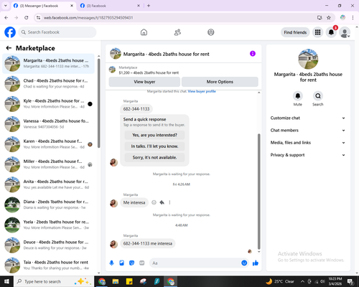Open the Deuce conversation
359x287 pixels.
49,245
